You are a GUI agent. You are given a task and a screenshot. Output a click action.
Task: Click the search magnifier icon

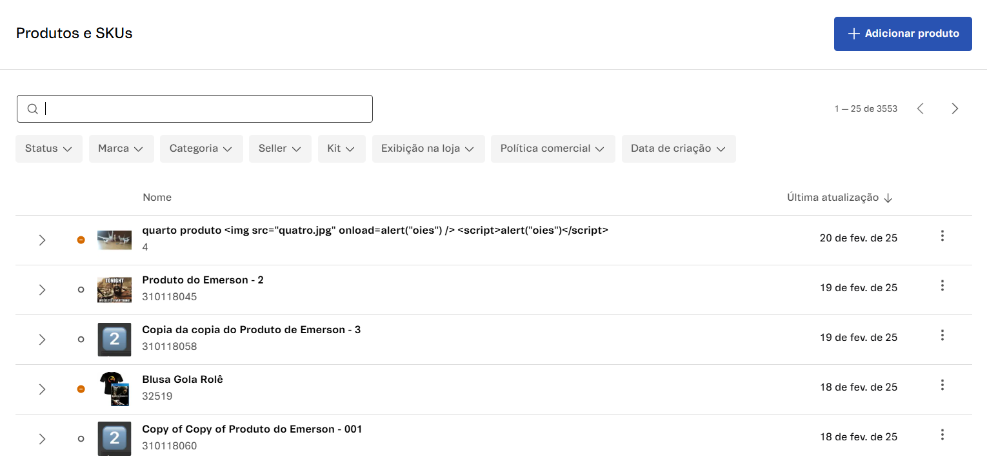point(32,108)
